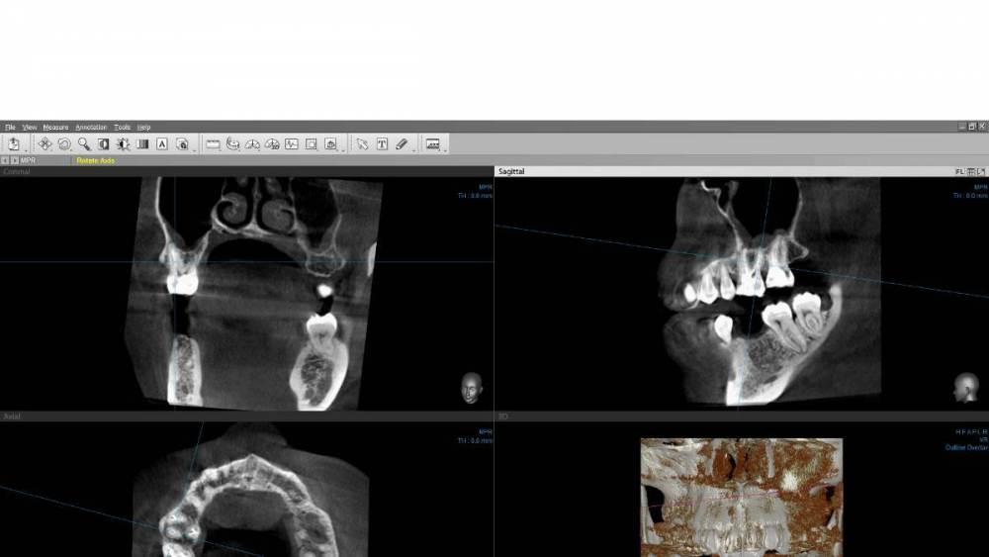The image size is (989, 557).
Task: Open the Measure menu
Action: pos(55,128)
